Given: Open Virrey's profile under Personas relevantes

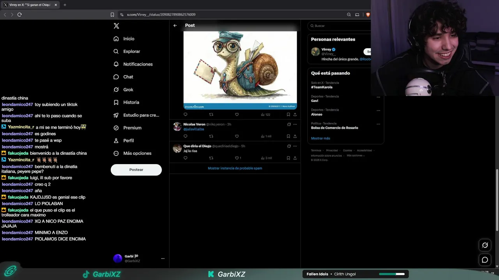Looking at the screenshot, I should (326, 49).
